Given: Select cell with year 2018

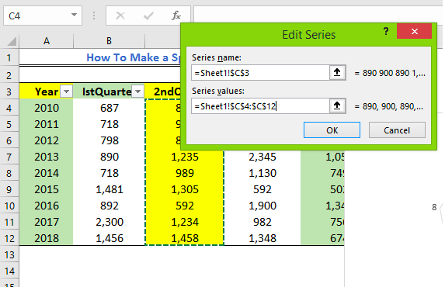Looking at the screenshot, I should click(x=47, y=238).
